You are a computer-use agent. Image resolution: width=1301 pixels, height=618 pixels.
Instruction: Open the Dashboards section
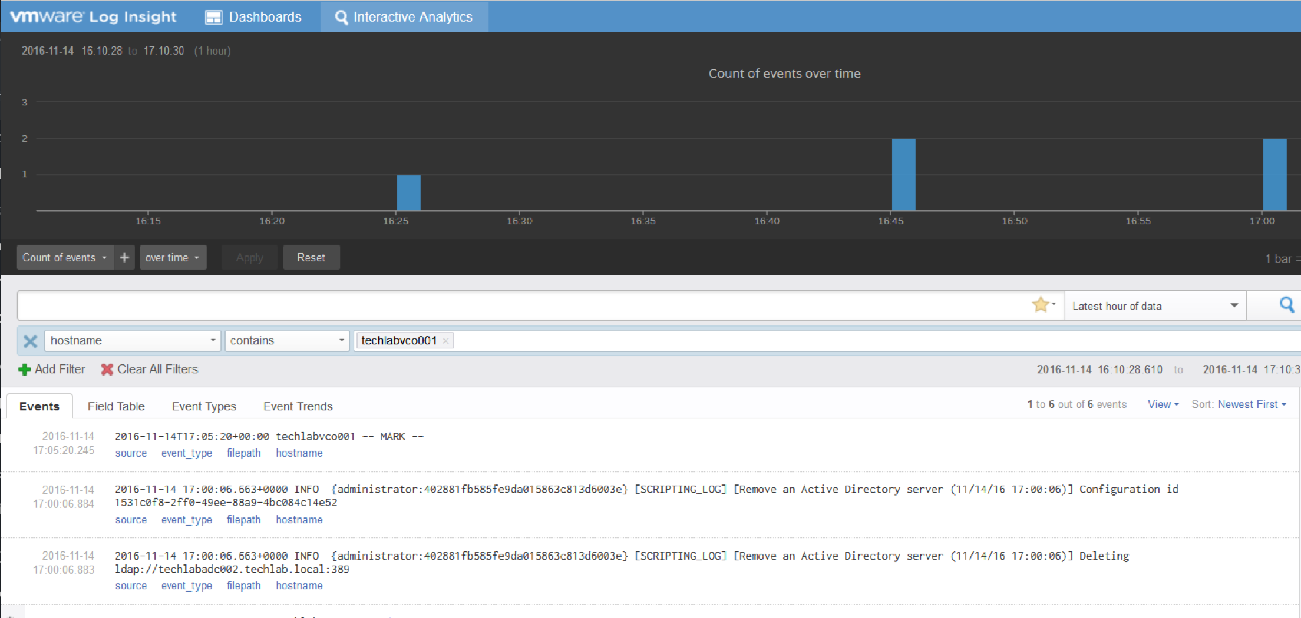pyautogui.click(x=253, y=16)
